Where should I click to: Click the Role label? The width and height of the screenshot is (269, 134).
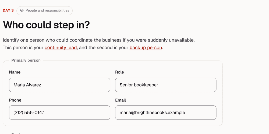tap(119, 72)
